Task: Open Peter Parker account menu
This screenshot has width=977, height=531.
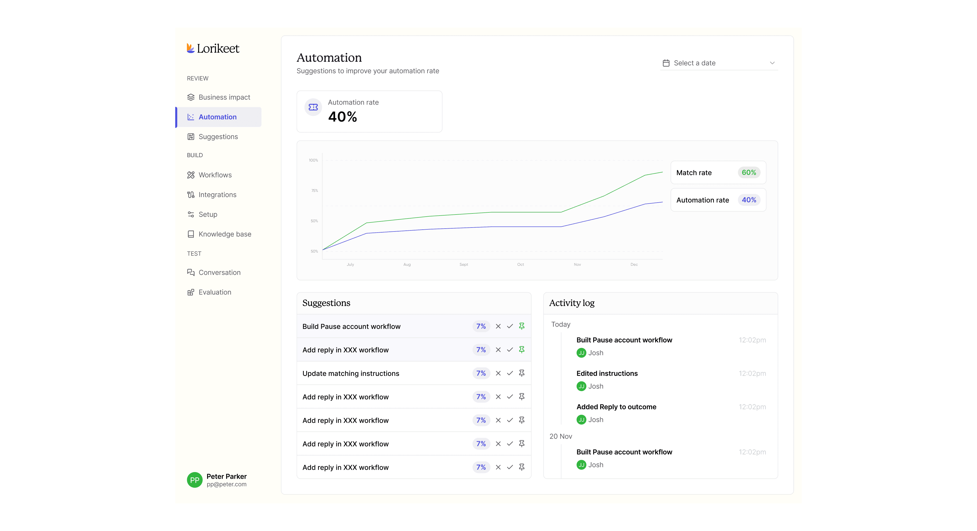Action: [x=217, y=480]
